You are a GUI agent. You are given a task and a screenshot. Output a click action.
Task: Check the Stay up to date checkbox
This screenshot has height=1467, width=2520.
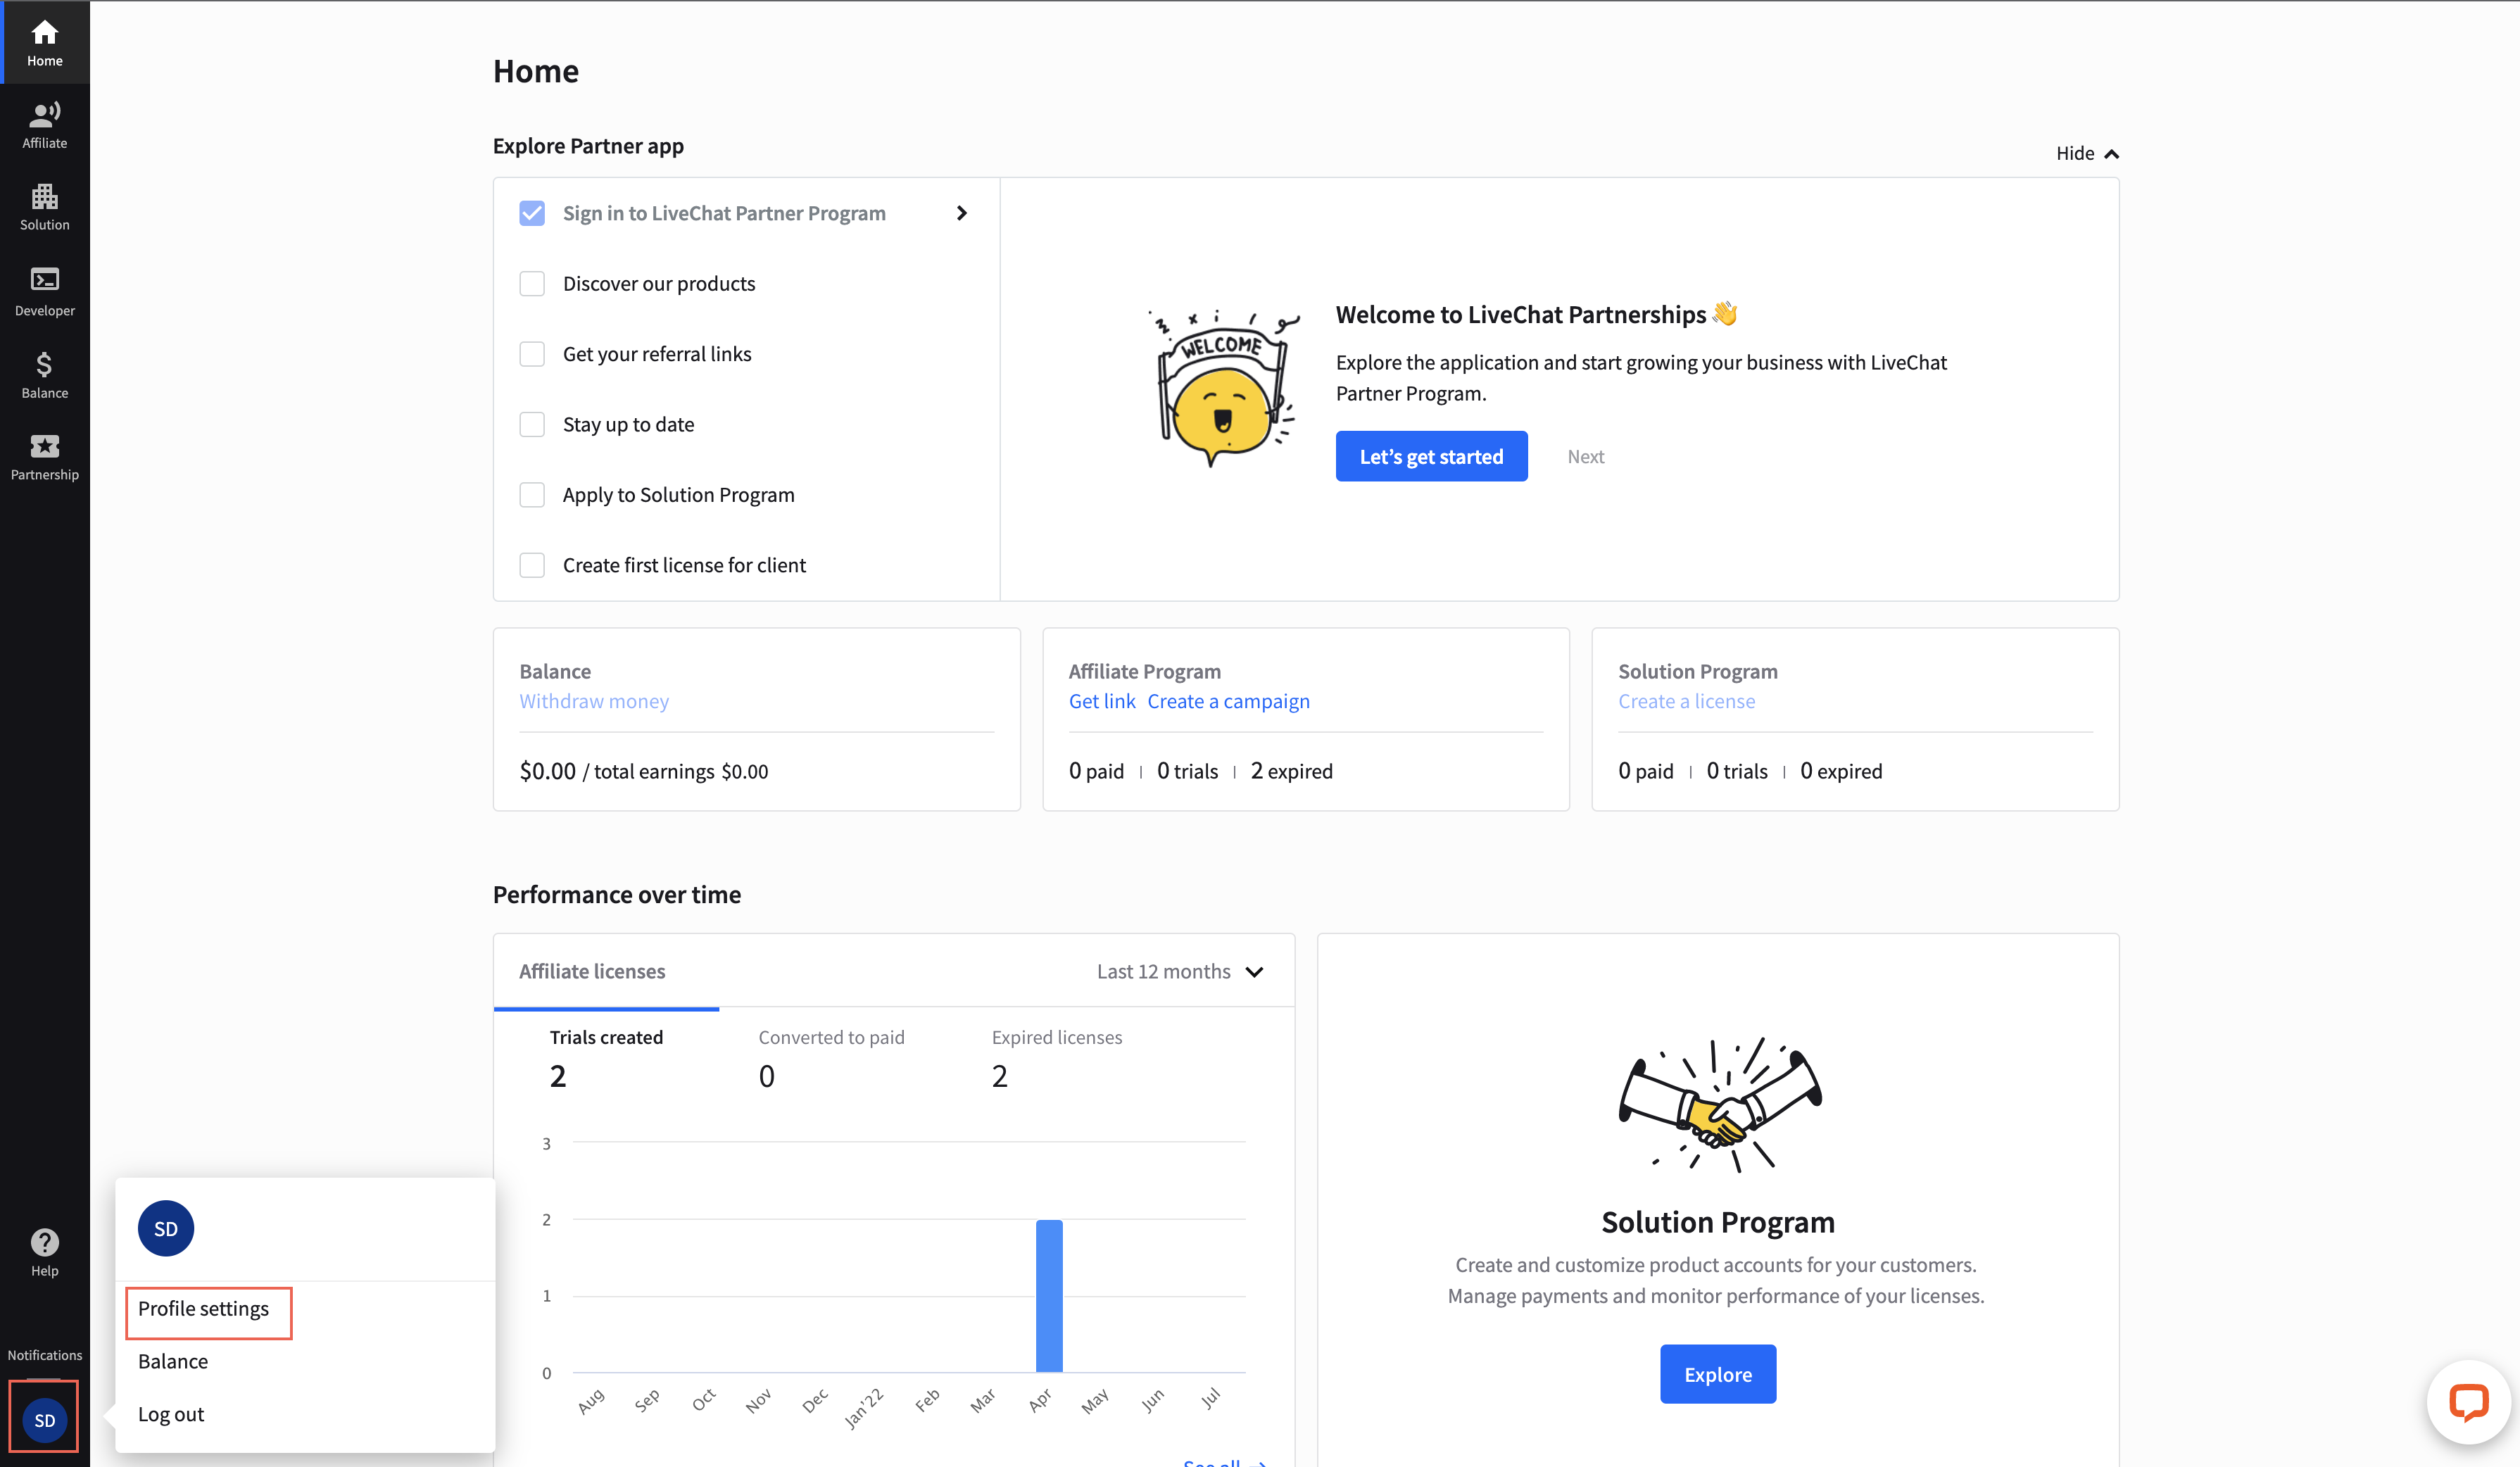click(532, 424)
